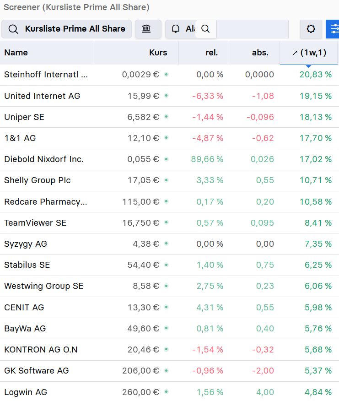
Task: Click green status dot in Redcare Pharmacy row
Action: pos(166,201)
